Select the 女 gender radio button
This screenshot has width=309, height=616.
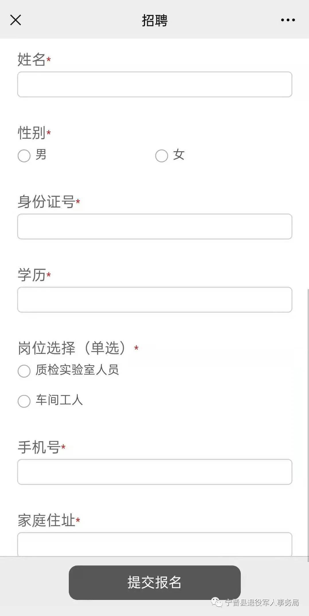click(162, 156)
